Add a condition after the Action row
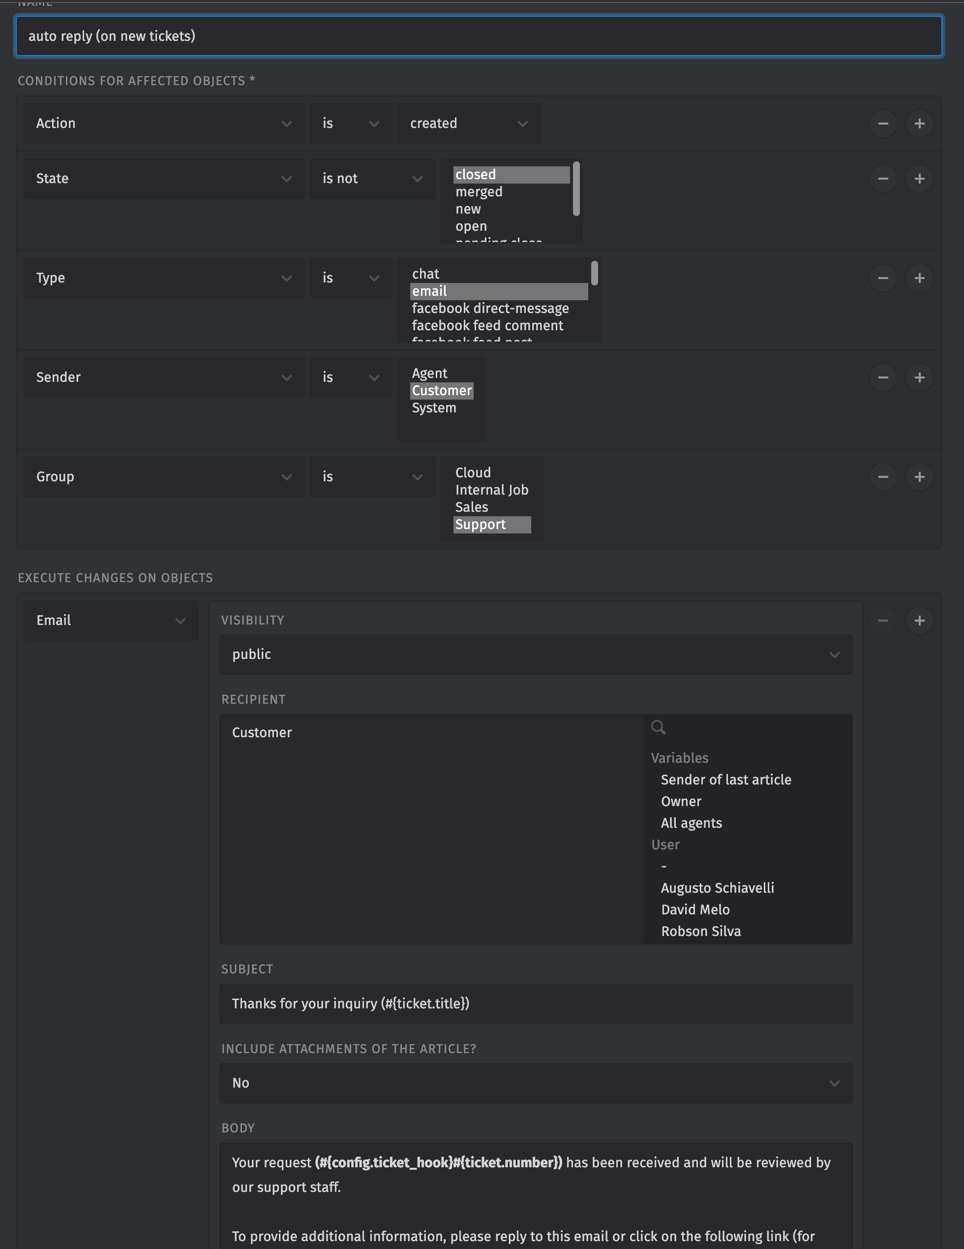 (919, 124)
